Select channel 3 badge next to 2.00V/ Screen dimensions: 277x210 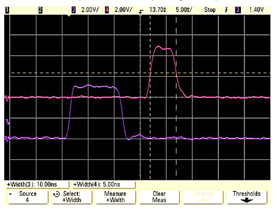tap(74, 10)
